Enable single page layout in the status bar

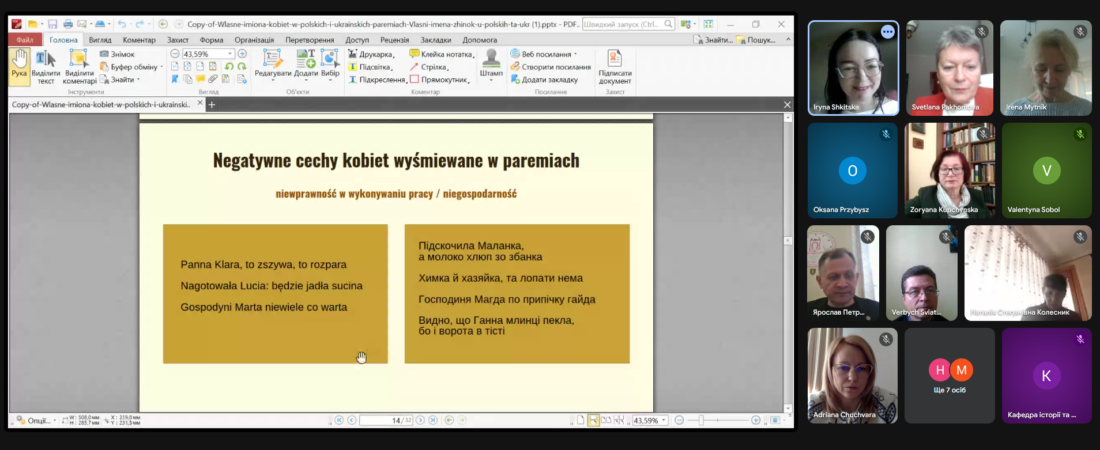581,420
